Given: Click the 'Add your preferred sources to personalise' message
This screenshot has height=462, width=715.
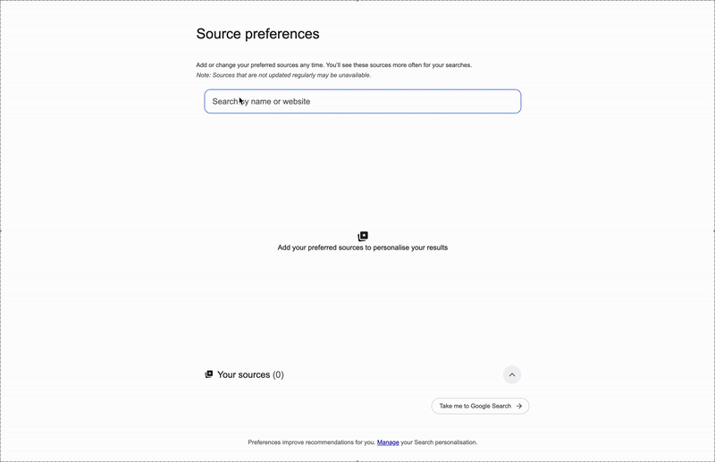Looking at the screenshot, I should pos(363,248).
